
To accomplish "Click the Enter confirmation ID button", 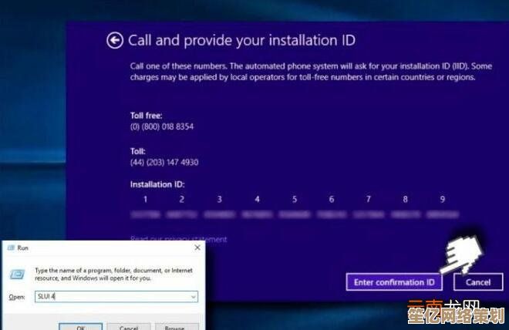I will pyautogui.click(x=394, y=282).
